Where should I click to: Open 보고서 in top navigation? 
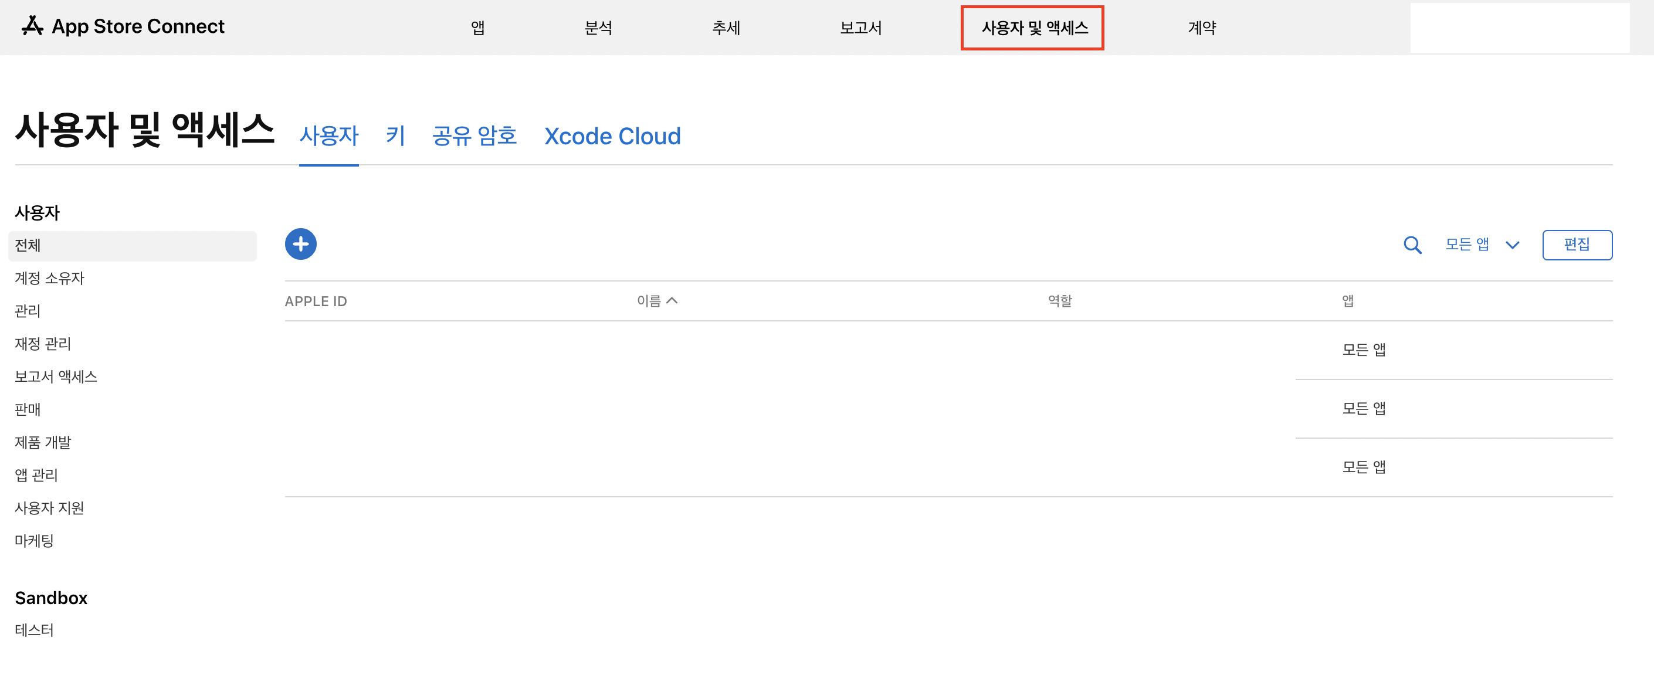860,28
